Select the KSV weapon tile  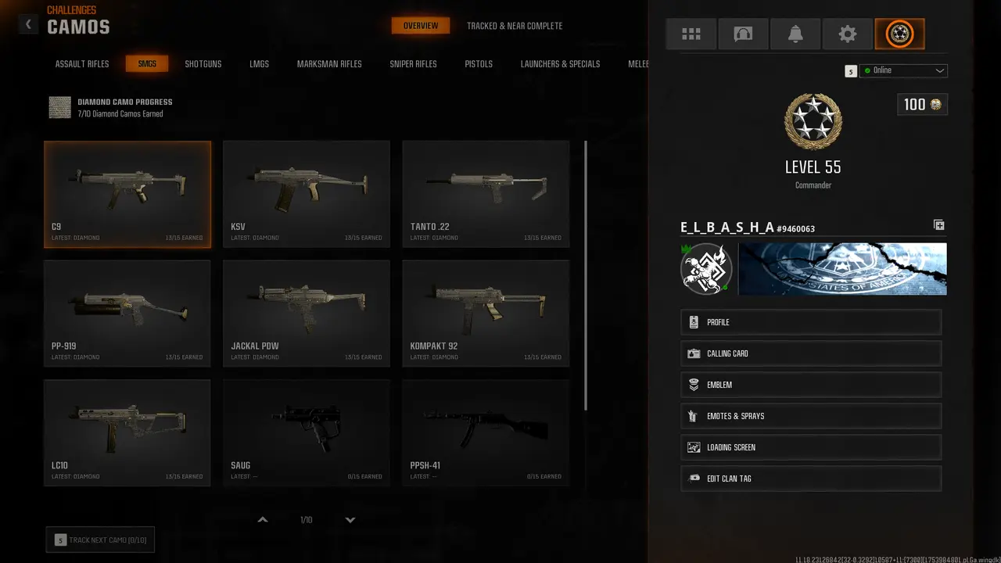pos(307,194)
